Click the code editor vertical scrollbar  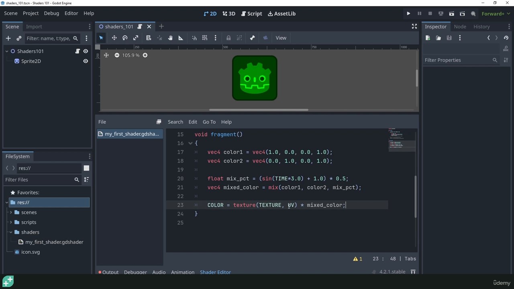(x=416, y=197)
